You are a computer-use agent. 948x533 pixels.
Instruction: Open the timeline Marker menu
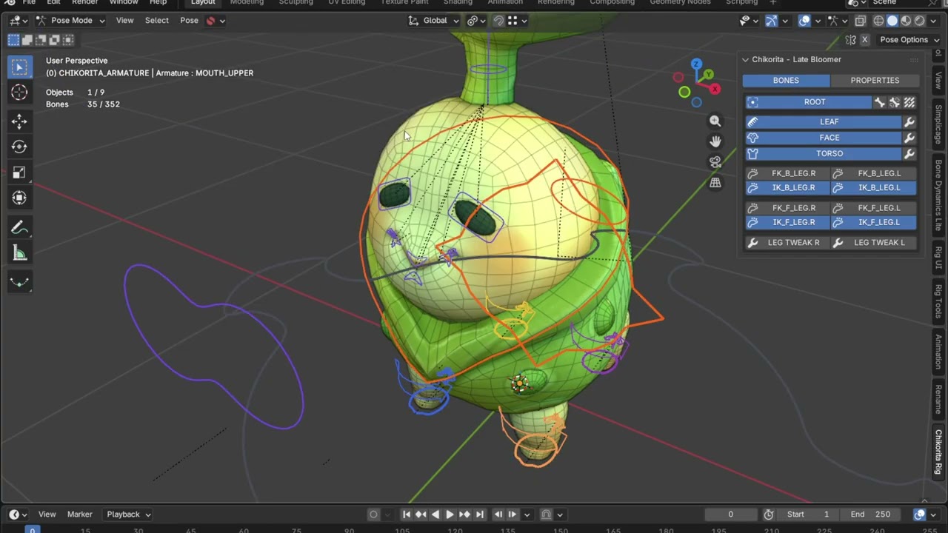[x=80, y=514]
